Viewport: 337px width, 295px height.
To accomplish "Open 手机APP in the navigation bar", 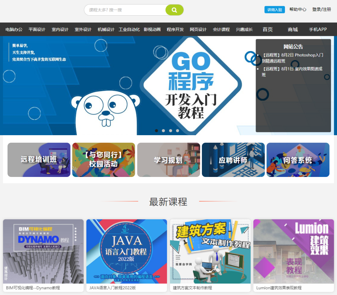I will click(x=318, y=29).
